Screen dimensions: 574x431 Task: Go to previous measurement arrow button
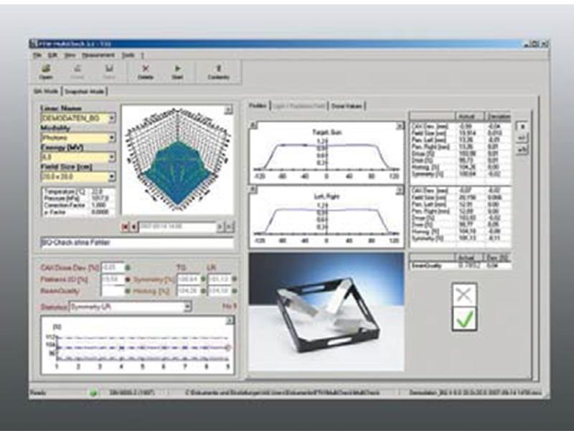click(134, 227)
